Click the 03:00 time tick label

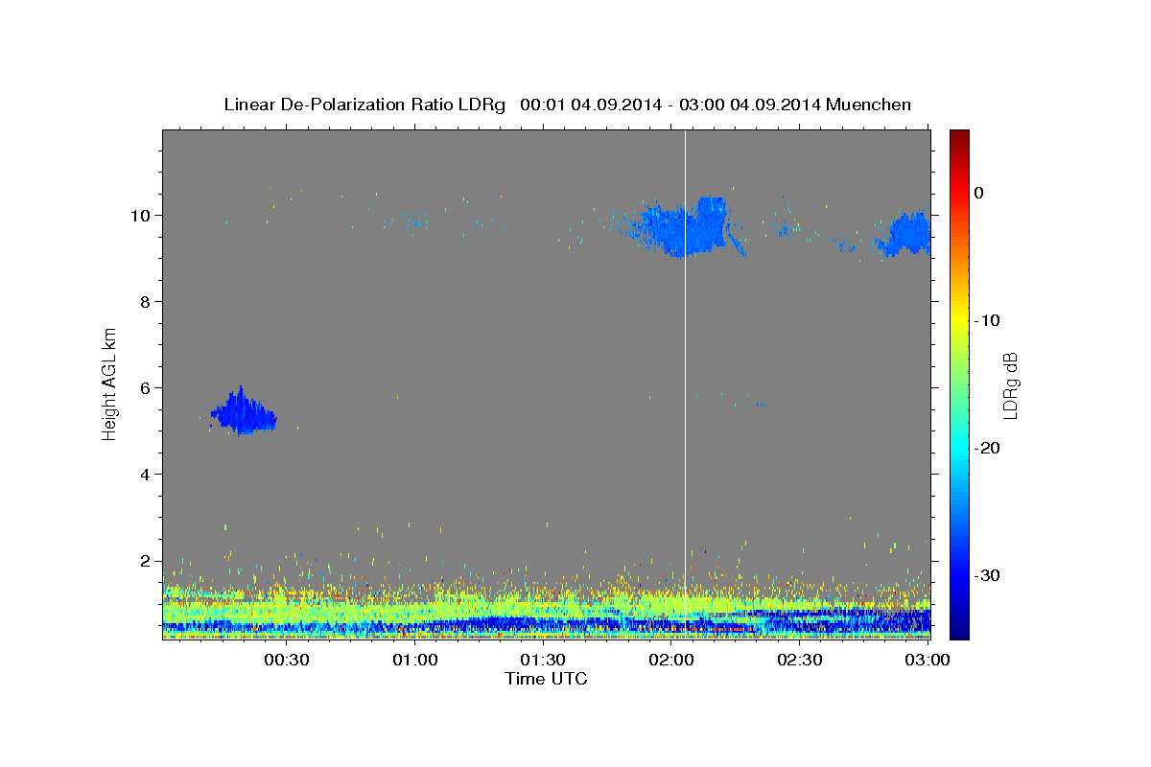click(x=928, y=661)
